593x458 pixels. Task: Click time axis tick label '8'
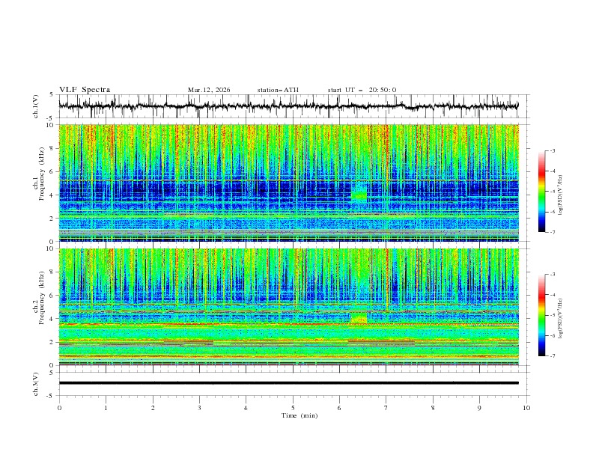click(x=433, y=408)
